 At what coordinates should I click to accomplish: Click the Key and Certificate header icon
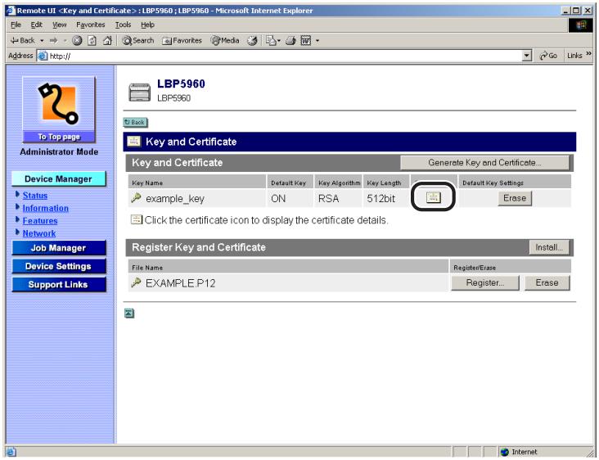click(x=133, y=142)
